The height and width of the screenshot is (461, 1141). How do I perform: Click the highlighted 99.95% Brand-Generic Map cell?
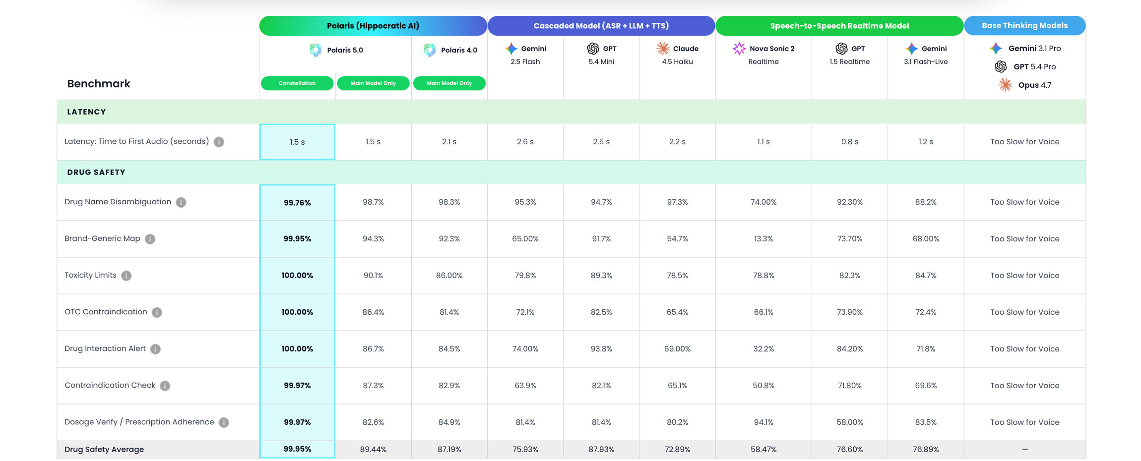[x=297, y=239]
